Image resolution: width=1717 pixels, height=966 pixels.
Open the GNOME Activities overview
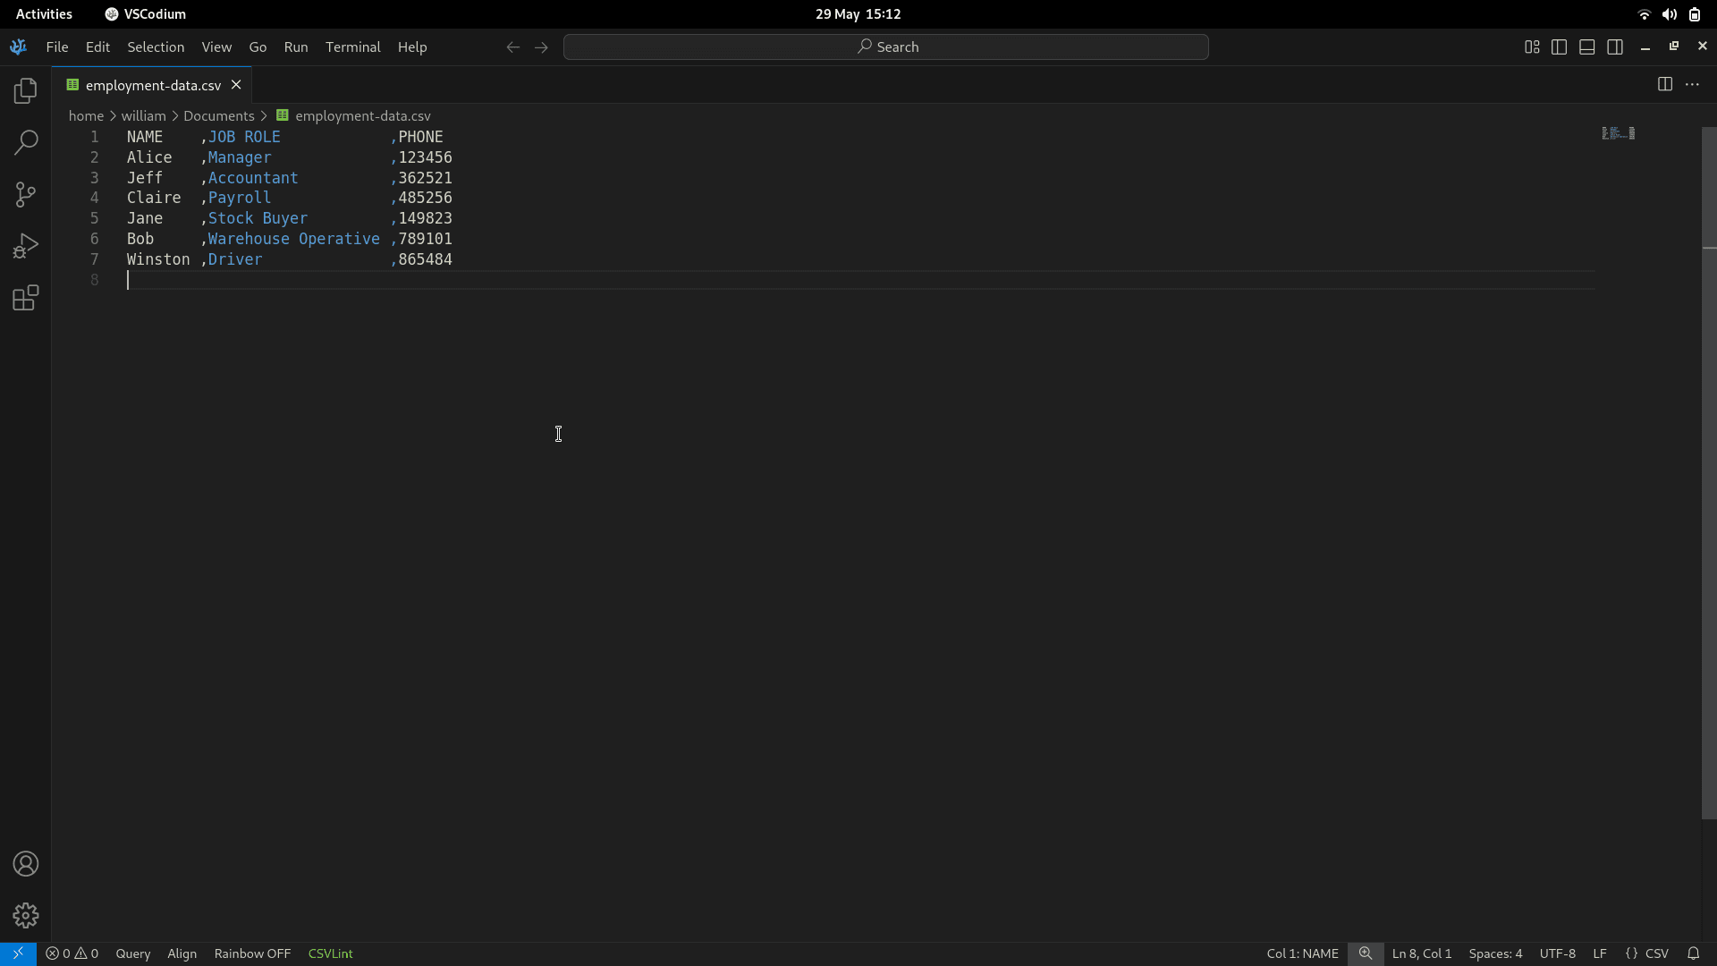44,14
